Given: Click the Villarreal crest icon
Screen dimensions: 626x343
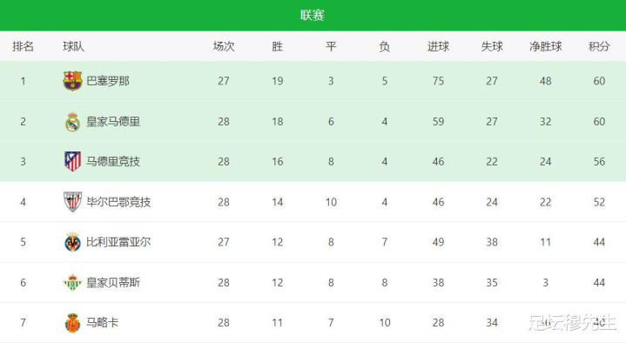Looking at the screenshot, I should pos(72,242).
